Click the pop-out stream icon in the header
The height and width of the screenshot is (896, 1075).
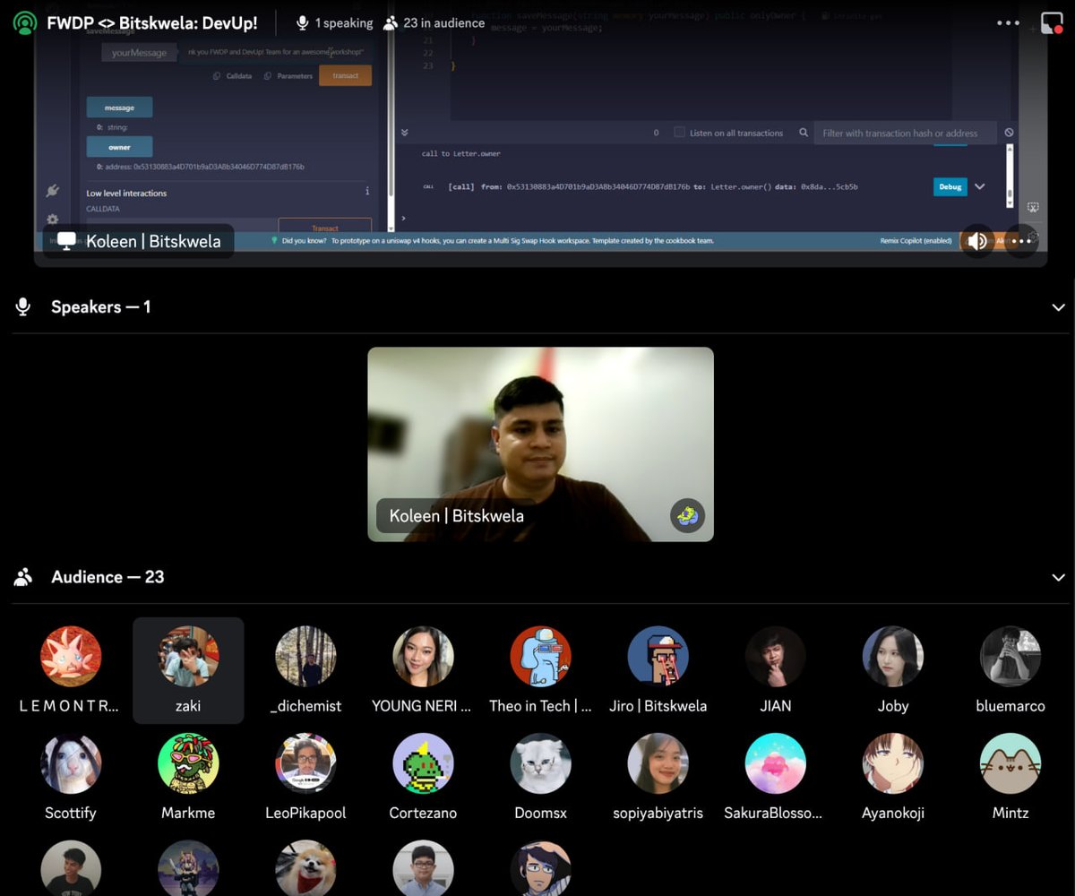pos(1052,23)
